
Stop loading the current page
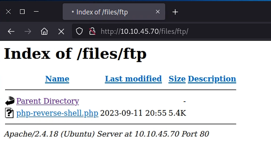tap(61, 31)
